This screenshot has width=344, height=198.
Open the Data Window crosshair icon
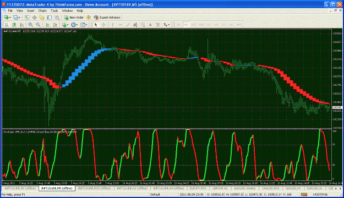(x=35, y=18)
